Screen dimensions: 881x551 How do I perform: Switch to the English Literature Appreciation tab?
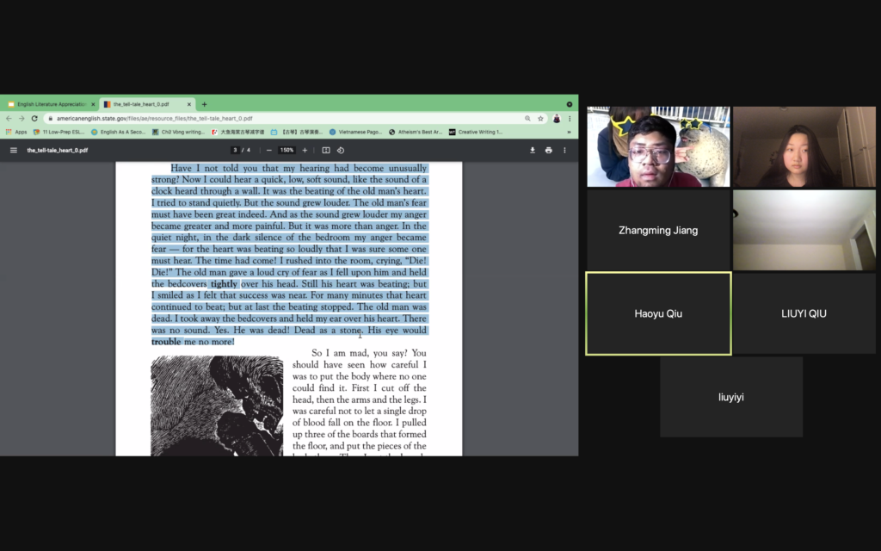(x=51, y=104)
